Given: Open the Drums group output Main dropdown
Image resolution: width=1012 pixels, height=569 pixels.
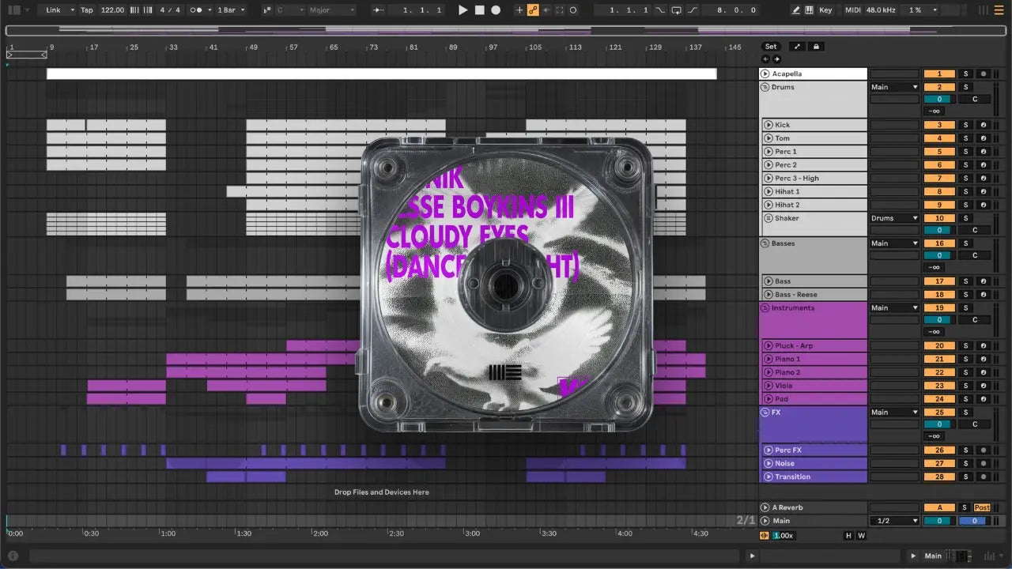Looking at the screenshot, I should (895, 87).
